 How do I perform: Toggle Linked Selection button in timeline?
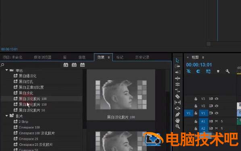click(208, 71)
